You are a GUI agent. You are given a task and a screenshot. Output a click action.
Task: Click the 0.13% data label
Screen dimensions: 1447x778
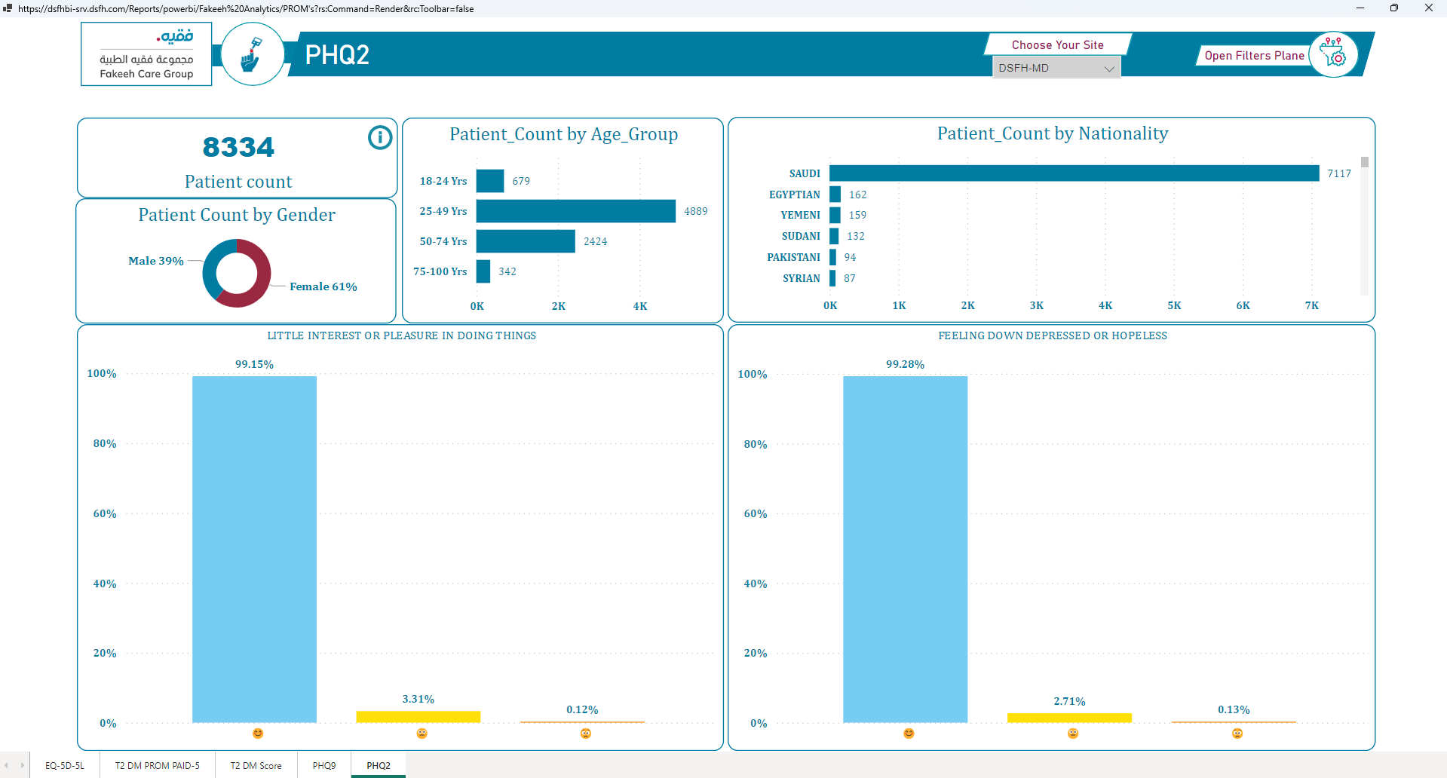coord(1234,709)
